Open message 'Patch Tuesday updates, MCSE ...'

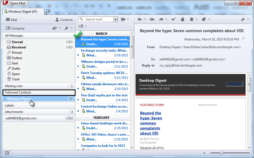[103, 75]
